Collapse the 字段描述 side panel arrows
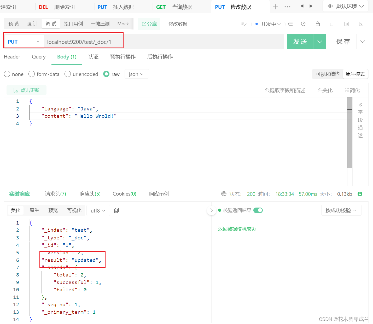The width and height of the screenshot is (373, 324). pyautogui.click(x=360, y=105)
